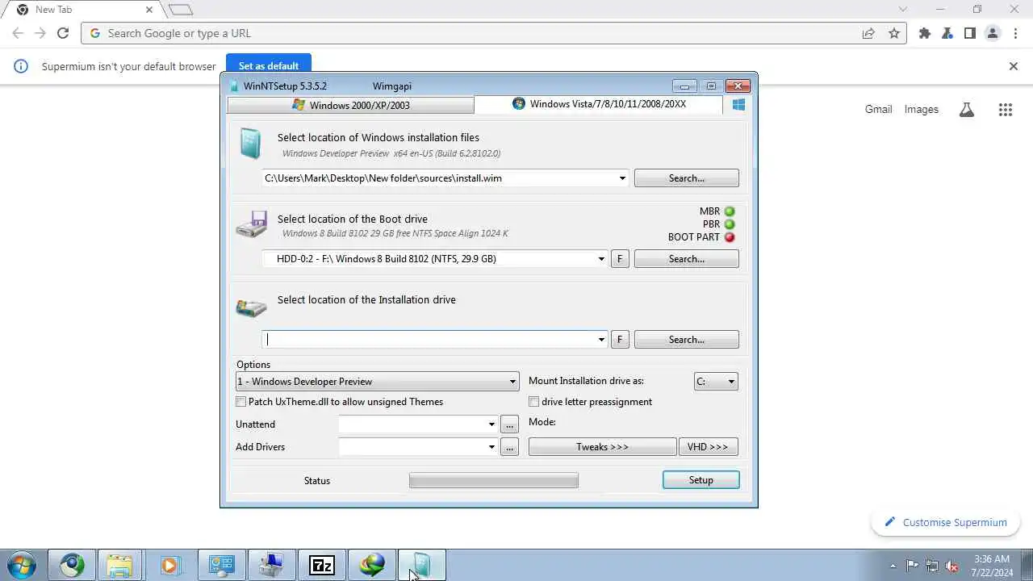1033x581 pixels.
Task: Browse for Unattend file with ... button
Action: click(509, 424)
